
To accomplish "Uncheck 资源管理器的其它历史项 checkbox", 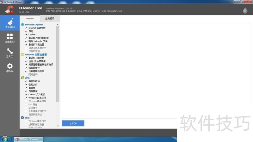I will pos(26,65).
